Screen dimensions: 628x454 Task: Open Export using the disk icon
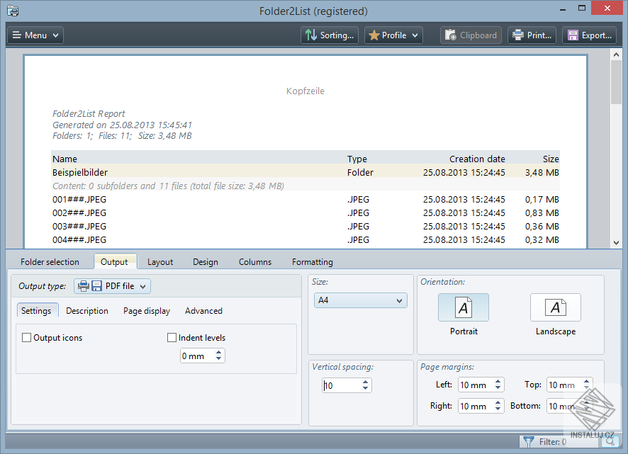point(573,34)
